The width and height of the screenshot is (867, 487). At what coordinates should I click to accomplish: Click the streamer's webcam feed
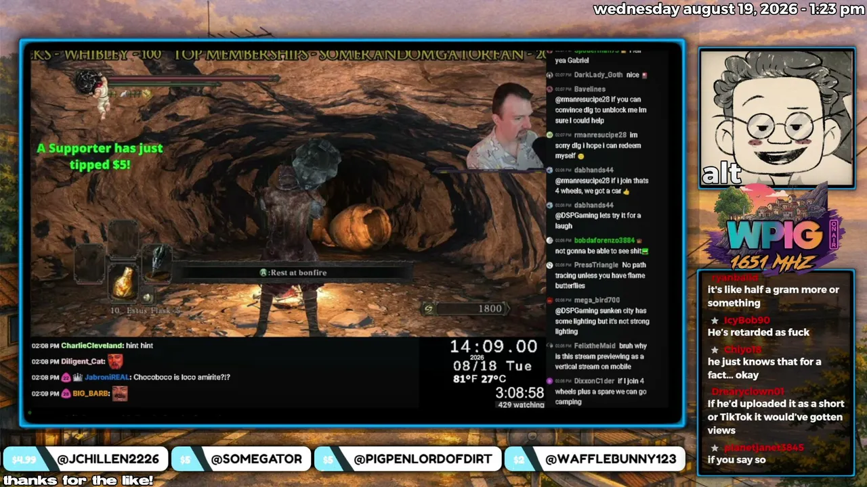click(x=506, y=126)
